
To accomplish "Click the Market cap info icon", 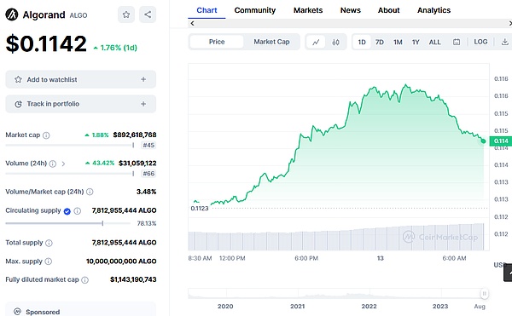I will [46, 135].
